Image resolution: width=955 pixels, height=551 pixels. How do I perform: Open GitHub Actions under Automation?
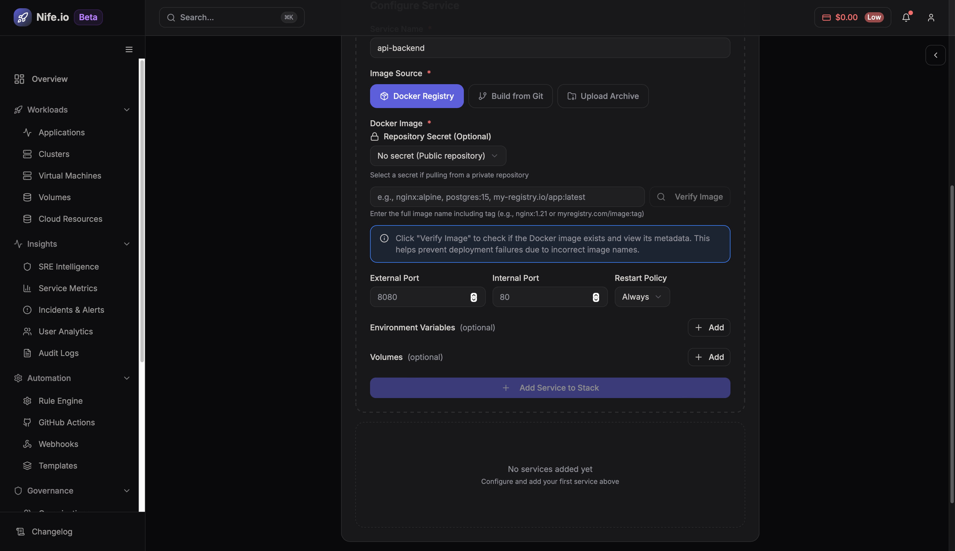click(x=67, y=422)
